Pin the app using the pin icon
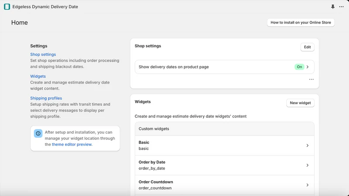The height and width of the screenshot is (196, 349). [333, 7]
